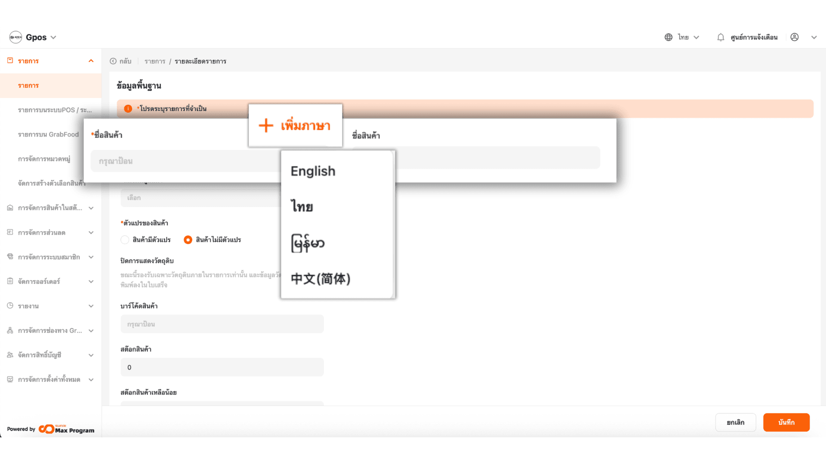Open the Gpos store dropdown arrow
The height and width of the screenshot is (464, 826).
click(53, 37)
